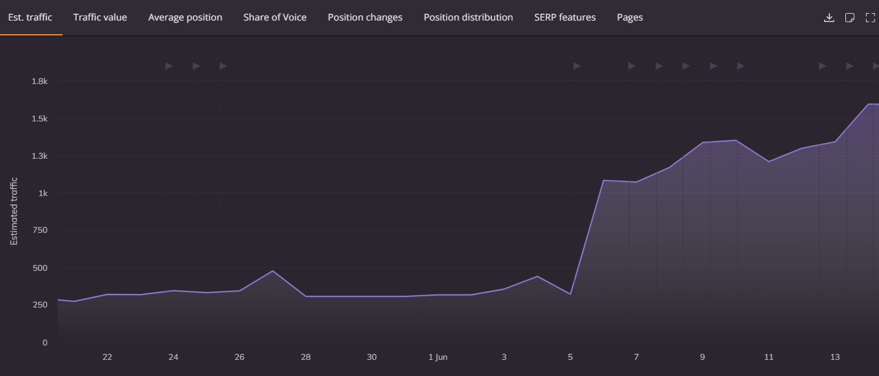The height and width of the screenshot is (376, 879).
Task: Go to the Position distribution tab
Action: coord(468,17)
